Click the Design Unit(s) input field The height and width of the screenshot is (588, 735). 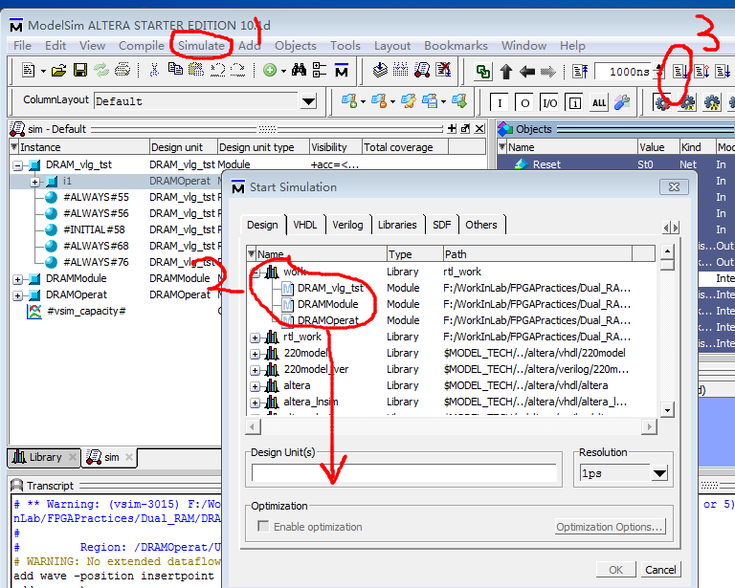tap(404, 473)
